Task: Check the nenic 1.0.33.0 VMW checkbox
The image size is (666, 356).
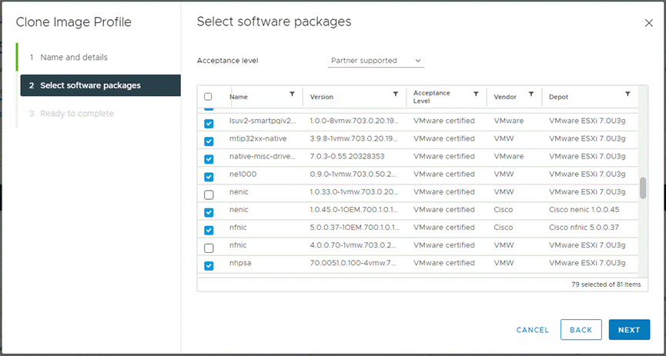Action: pos(209,195)
